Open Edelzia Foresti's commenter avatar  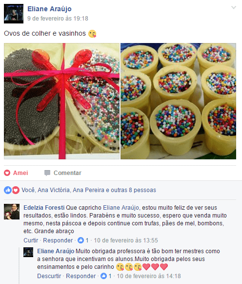tap(12, 212)
